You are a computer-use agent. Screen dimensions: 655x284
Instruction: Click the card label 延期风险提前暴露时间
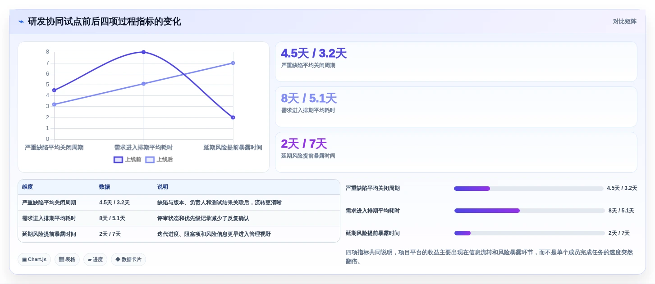[308, 156]
